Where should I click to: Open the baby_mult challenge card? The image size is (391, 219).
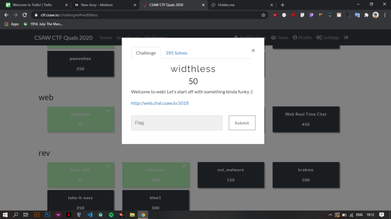pos(80,175)
